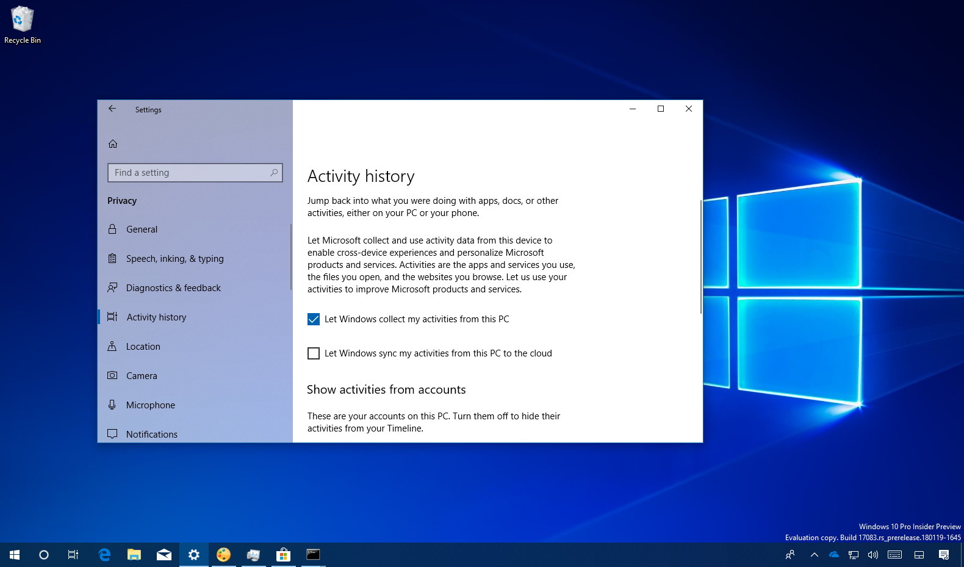The image size is (964, 567).
Task: Click the Activity history page heading
Action: (x=361, y=176)
